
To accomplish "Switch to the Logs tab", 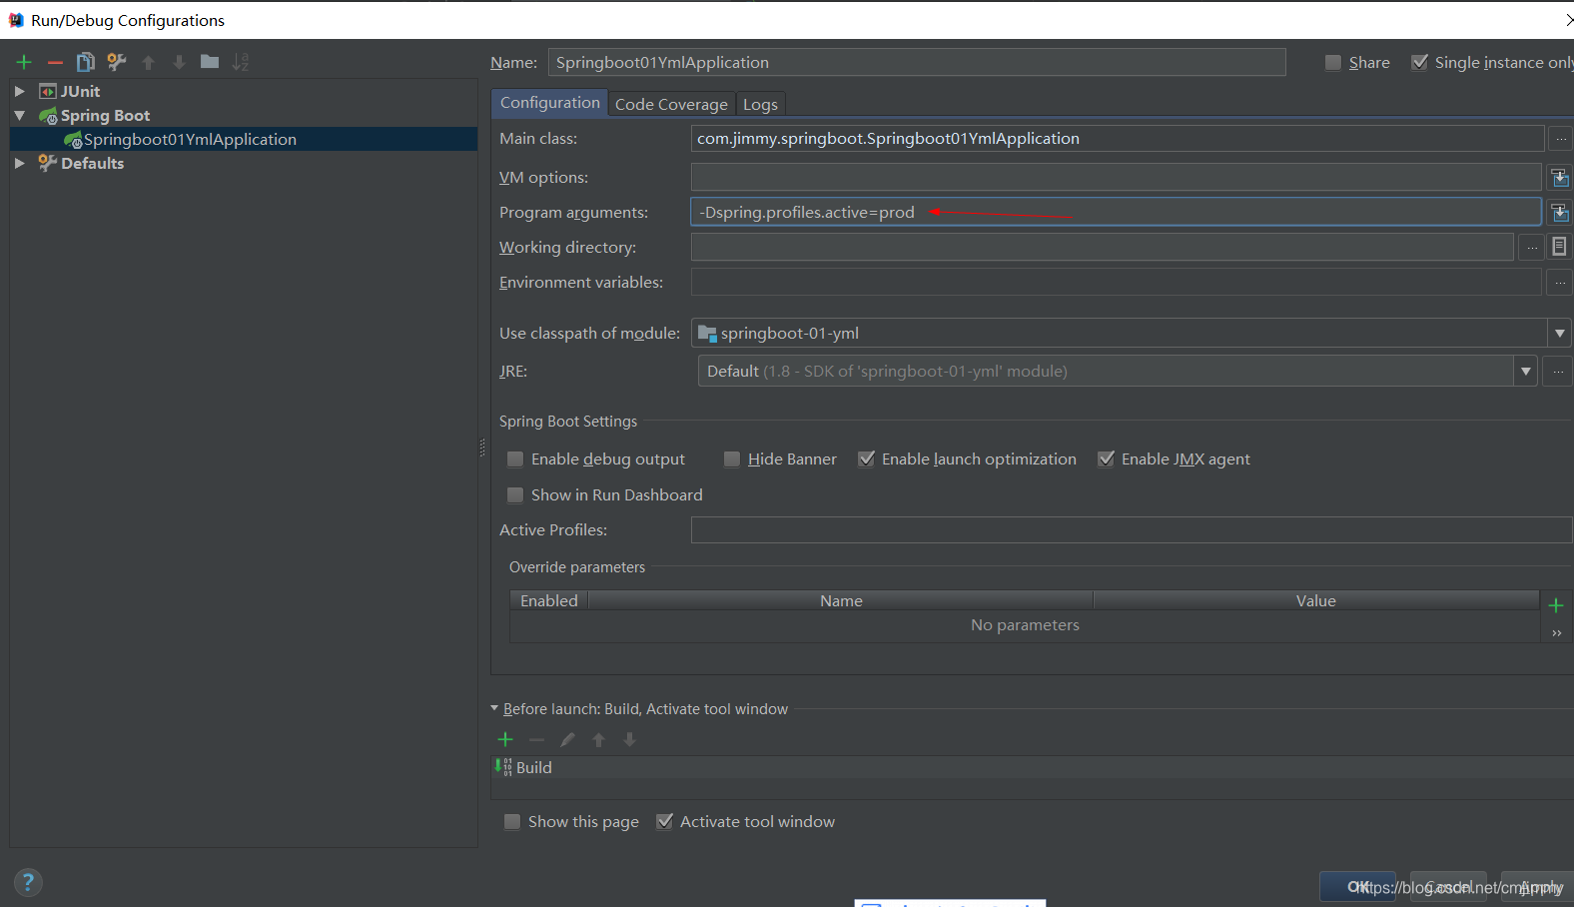I will coord(760,105).
